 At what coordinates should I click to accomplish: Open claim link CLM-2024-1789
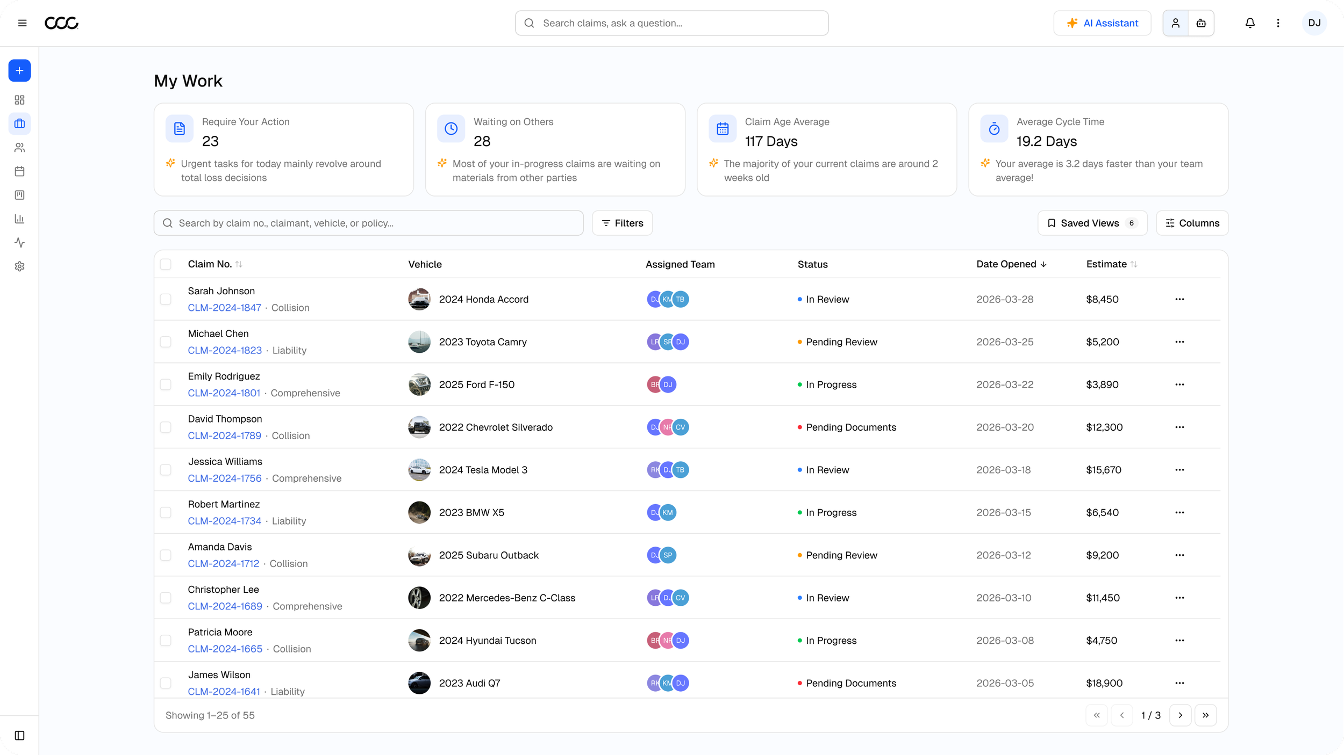click(224, 436)
